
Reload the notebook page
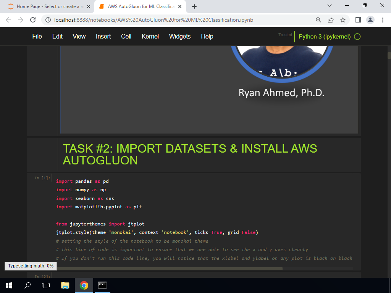33,20
